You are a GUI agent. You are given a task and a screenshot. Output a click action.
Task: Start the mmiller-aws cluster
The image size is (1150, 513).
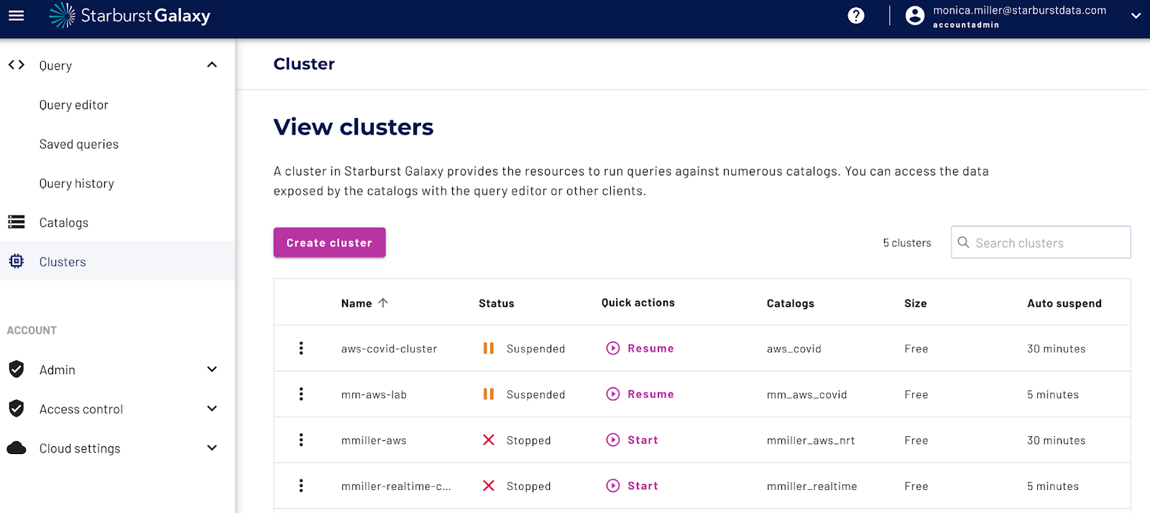coord(632,440)
